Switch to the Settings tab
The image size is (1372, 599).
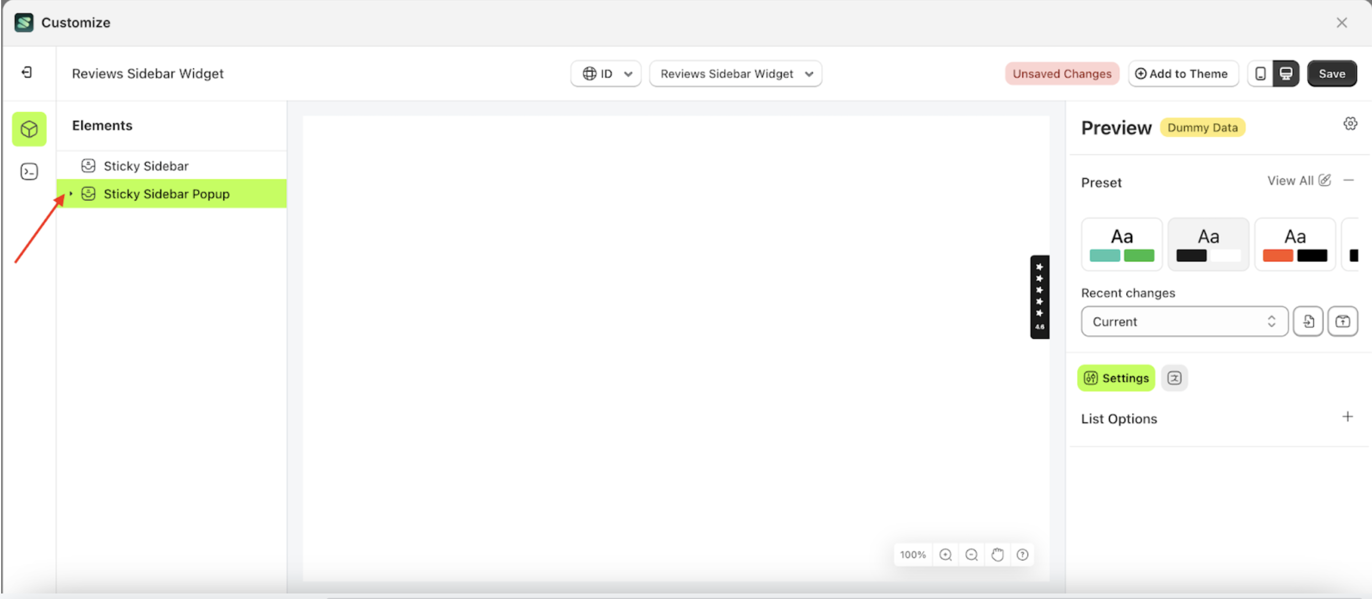(x=1116, y=378)
